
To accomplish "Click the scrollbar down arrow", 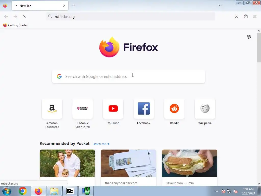I will (x=259, y=184).
